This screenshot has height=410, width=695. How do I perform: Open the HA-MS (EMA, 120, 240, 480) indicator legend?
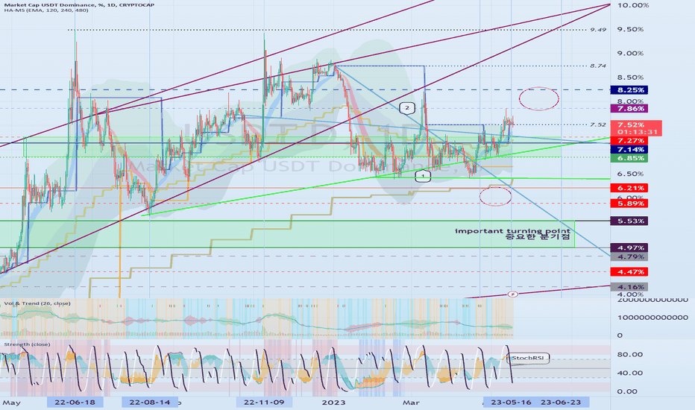(x=46, y=10)
